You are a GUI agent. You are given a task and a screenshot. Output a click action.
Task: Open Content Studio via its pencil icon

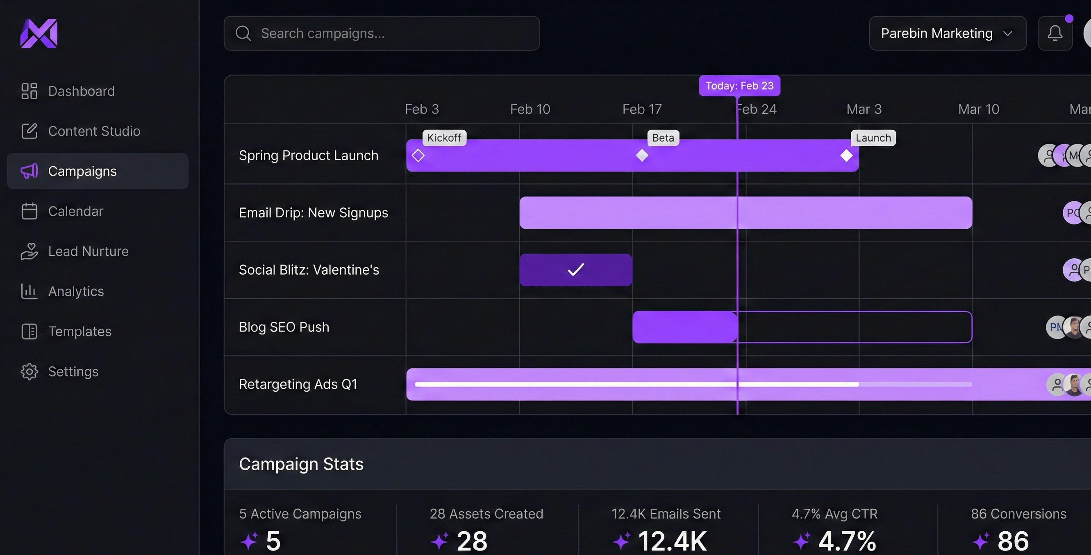point(29,131)
